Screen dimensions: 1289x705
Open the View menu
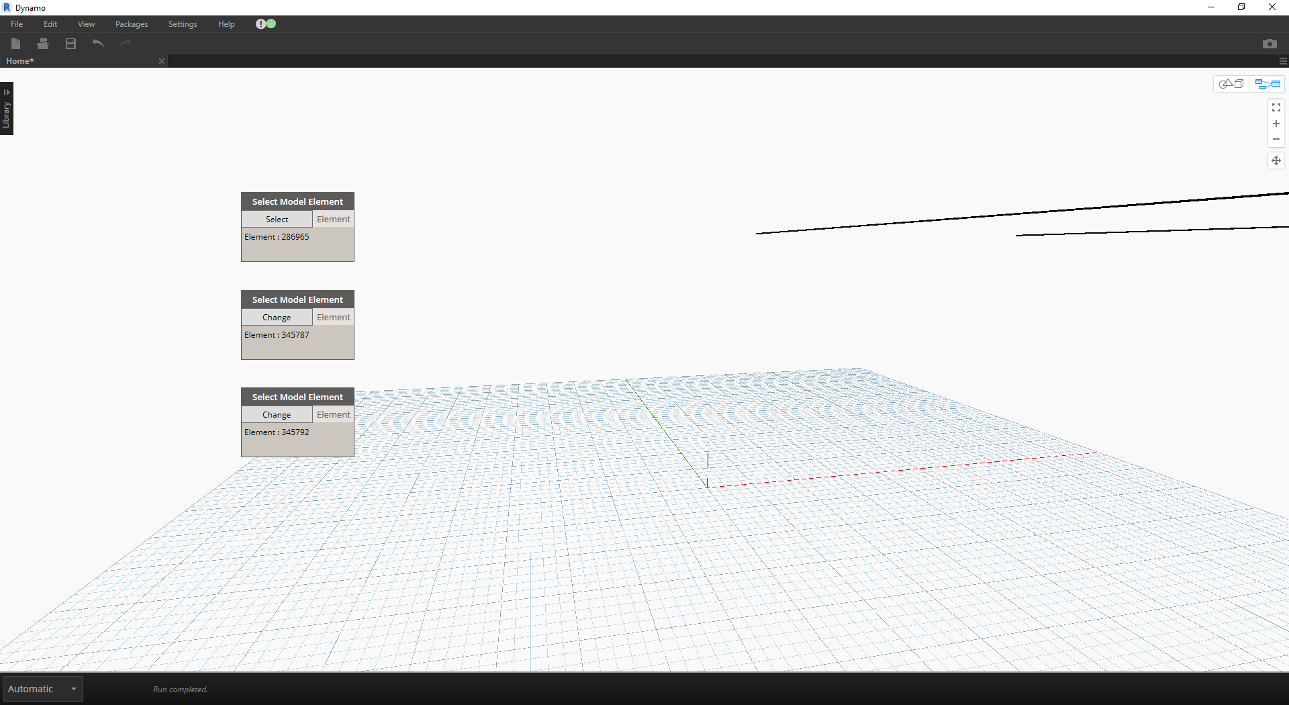(x=86, y=24)
